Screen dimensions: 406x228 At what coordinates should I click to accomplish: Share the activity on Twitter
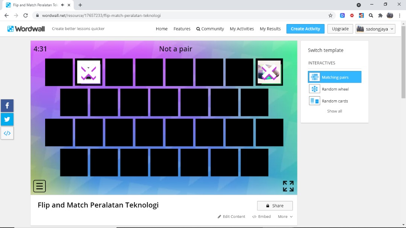click(x=7, y=119)
